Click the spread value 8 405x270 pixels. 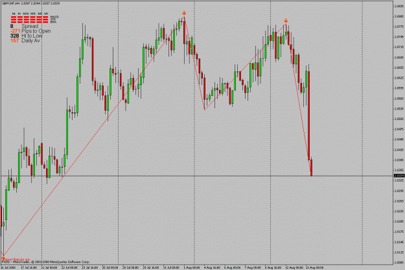[12, 27]
